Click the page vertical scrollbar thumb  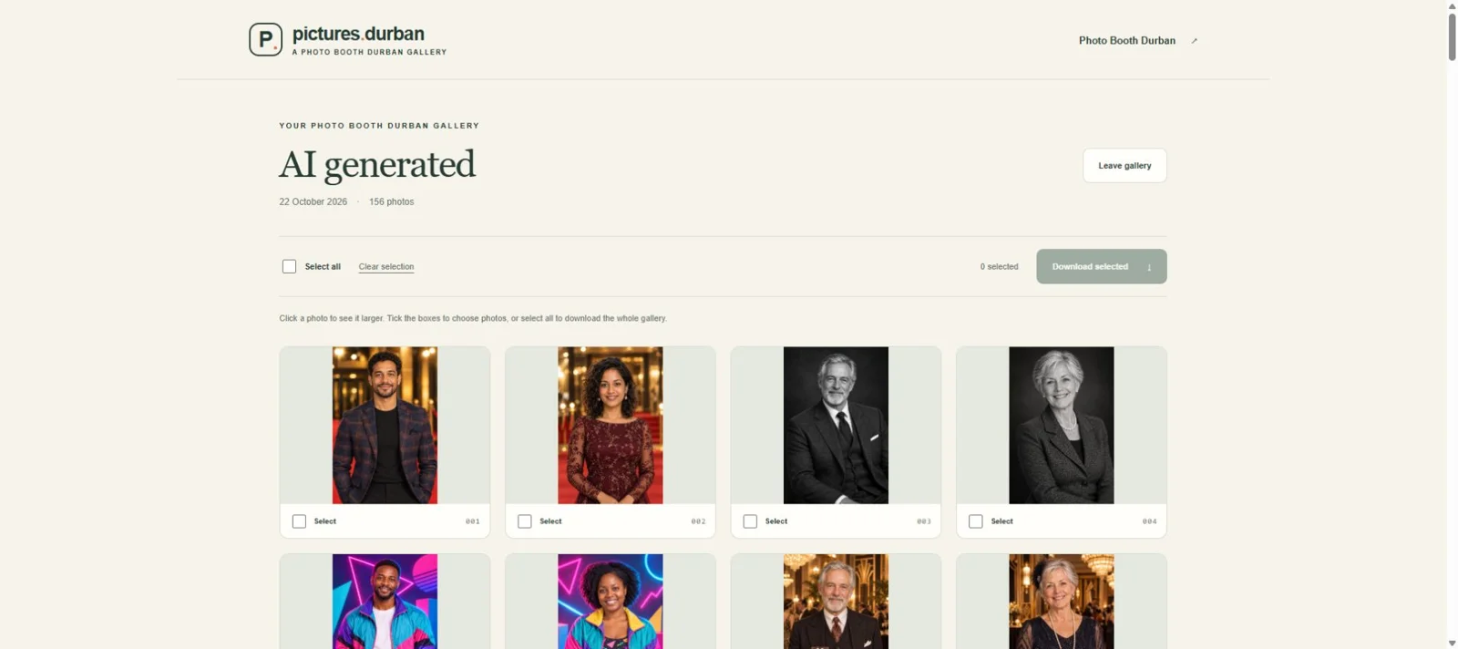(1452, 36)
